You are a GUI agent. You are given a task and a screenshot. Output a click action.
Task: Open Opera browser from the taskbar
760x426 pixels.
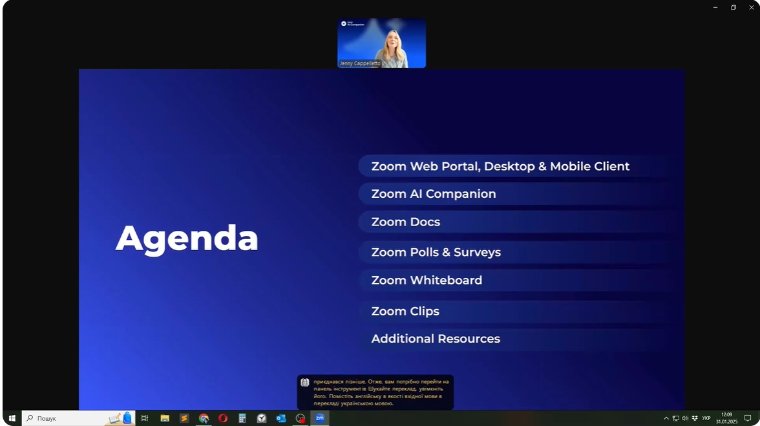223,418
